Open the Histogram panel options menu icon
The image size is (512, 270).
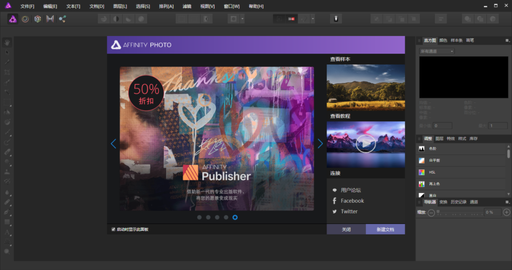(x=507, y=40)
